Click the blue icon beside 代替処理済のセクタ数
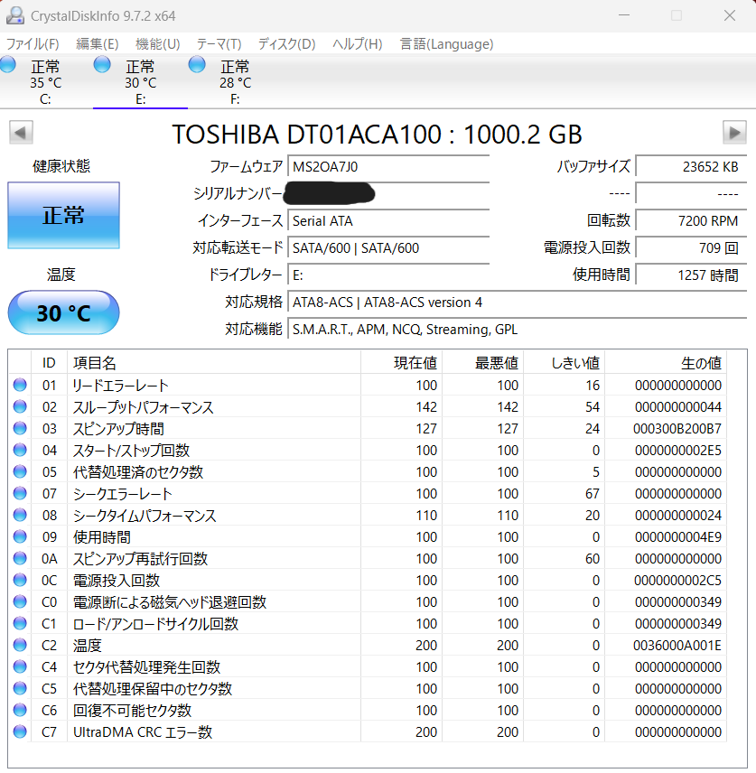The height and width of the screenshot is (773, 756). [x=19, y=471]
